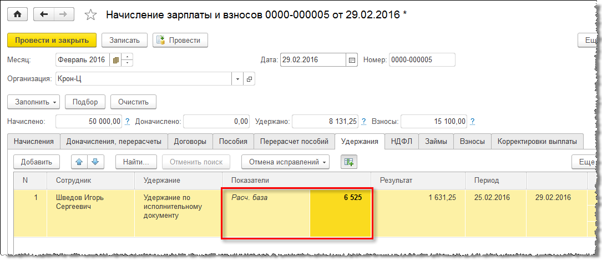Switch to the НДФЛ tab
The height and width of the screenshot is (260, 602).
coord(402,142)
